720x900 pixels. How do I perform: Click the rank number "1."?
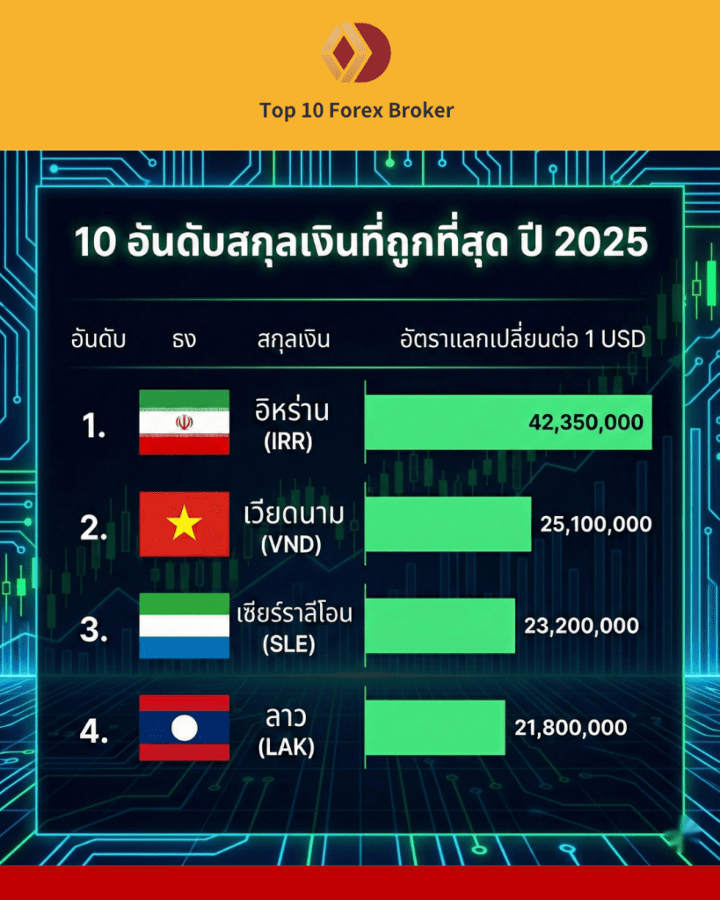pyautogui.click(x=93, y=425)
